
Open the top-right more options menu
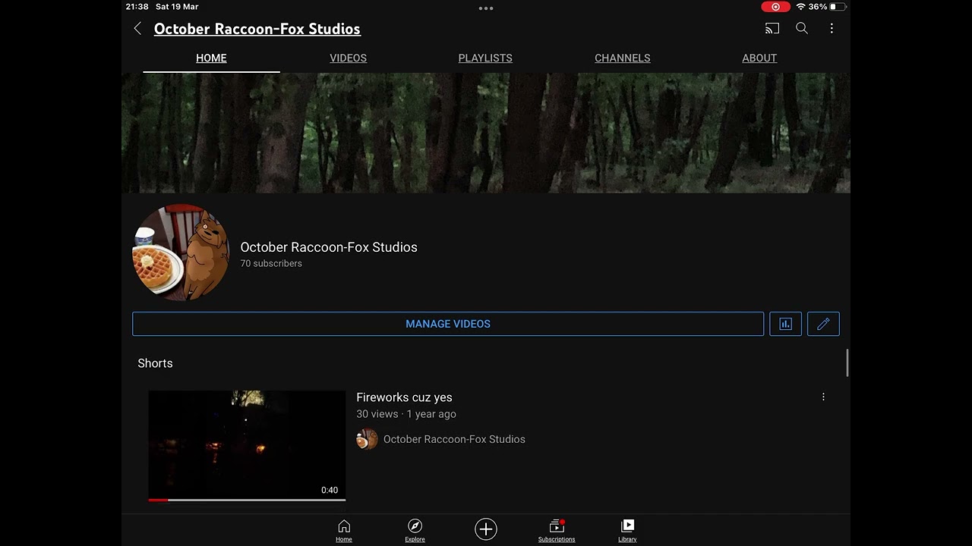[x=832, y=29]
